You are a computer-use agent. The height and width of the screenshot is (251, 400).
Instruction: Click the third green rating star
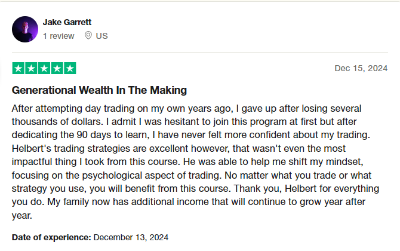click(x=44, y=68)
